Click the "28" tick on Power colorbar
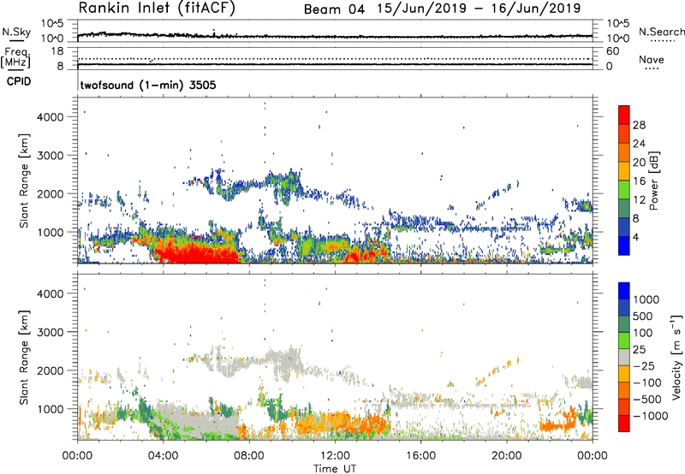Screen dimensions: 685x474 coord(639,125)
